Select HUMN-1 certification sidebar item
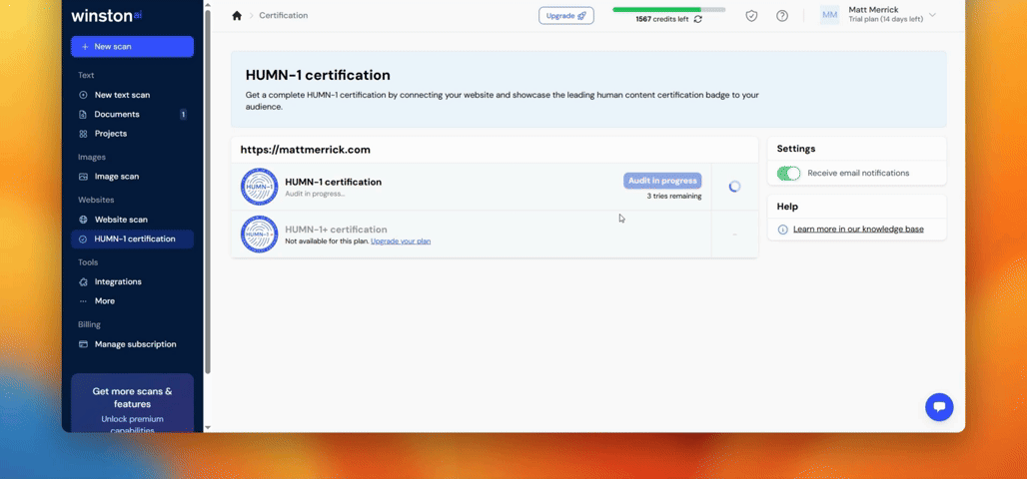Screen dimensions: 1027x479 pyautogui.click(x=132, y=239)
